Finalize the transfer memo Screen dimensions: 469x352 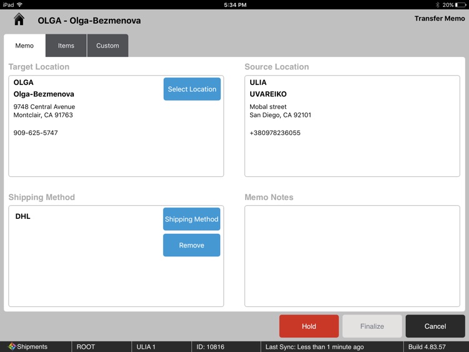tap(372, 326)
